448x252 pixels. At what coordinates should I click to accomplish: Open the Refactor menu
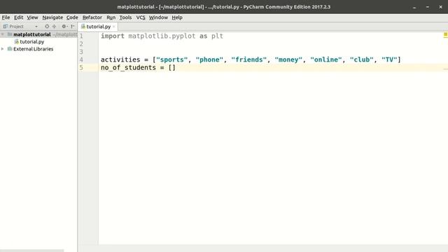(x=92, y=17)
